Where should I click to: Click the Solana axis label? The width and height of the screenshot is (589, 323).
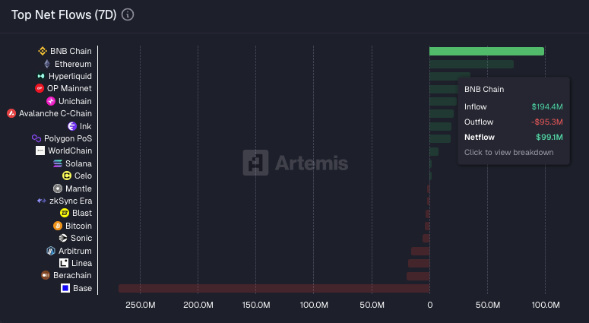pos(78,163)
